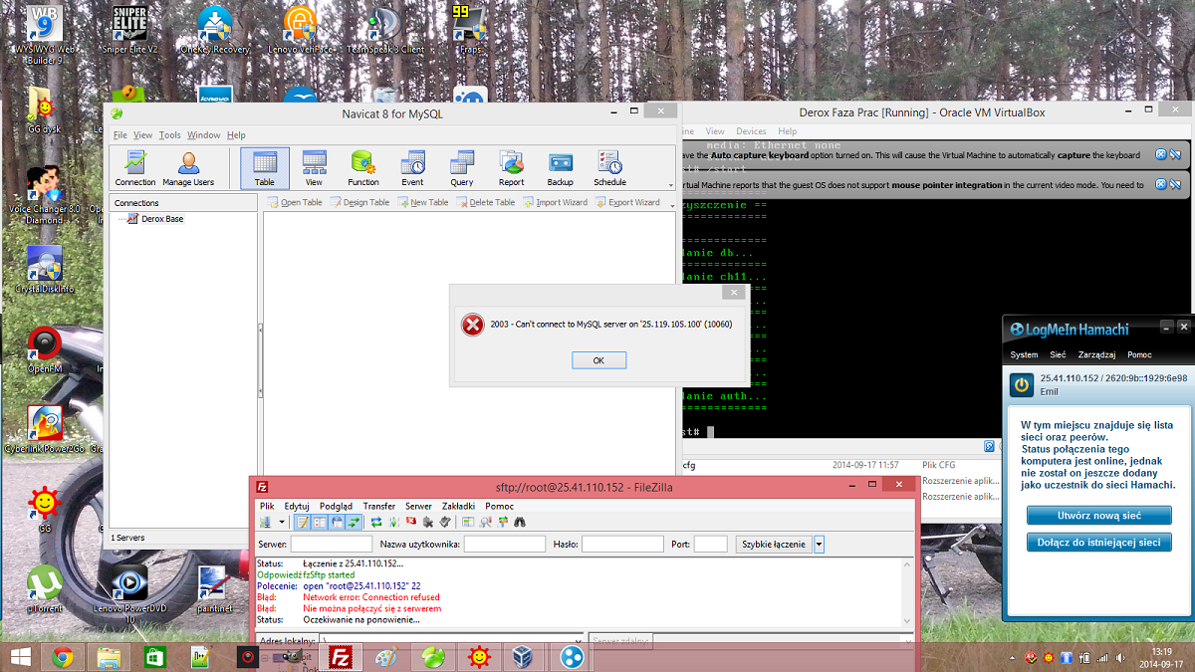Toggle transfer queue display in FileZilla
This screenshot has height=672, width=1195.
point(353,522)
